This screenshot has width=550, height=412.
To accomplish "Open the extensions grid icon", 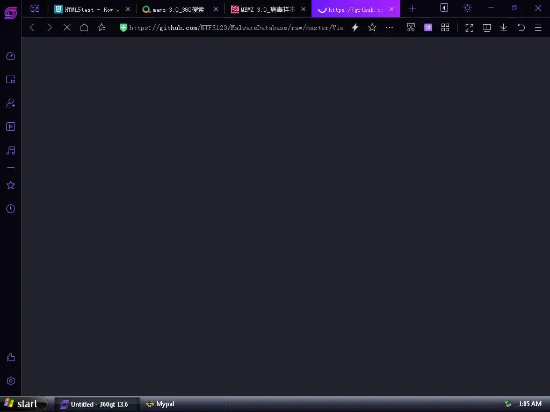I will 445,27.
